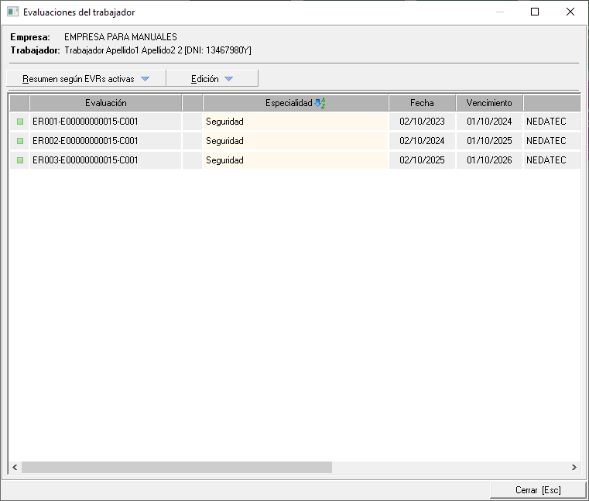Click Seguridad cell in the ER002 row

295,141
